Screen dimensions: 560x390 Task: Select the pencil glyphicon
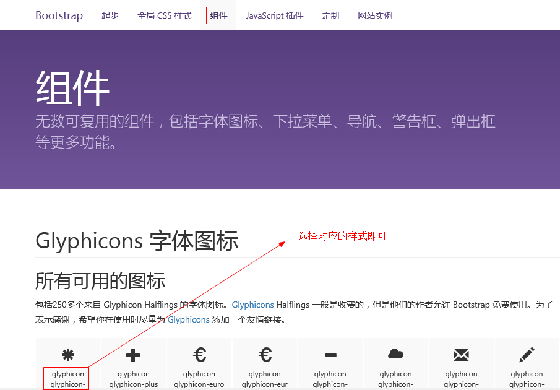coord(527,355)
